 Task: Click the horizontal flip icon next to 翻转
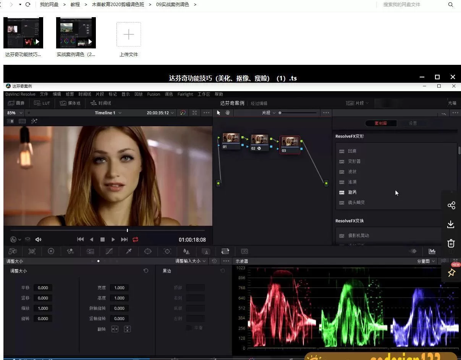[115, 329]
